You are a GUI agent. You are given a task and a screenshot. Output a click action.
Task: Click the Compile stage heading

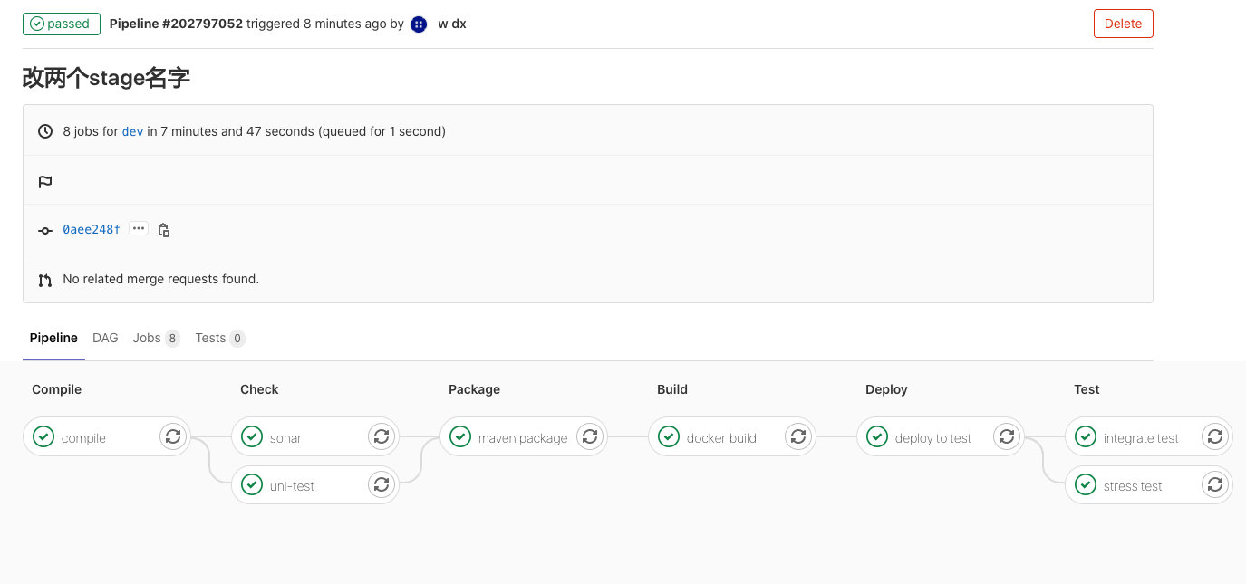click(56, 389)
